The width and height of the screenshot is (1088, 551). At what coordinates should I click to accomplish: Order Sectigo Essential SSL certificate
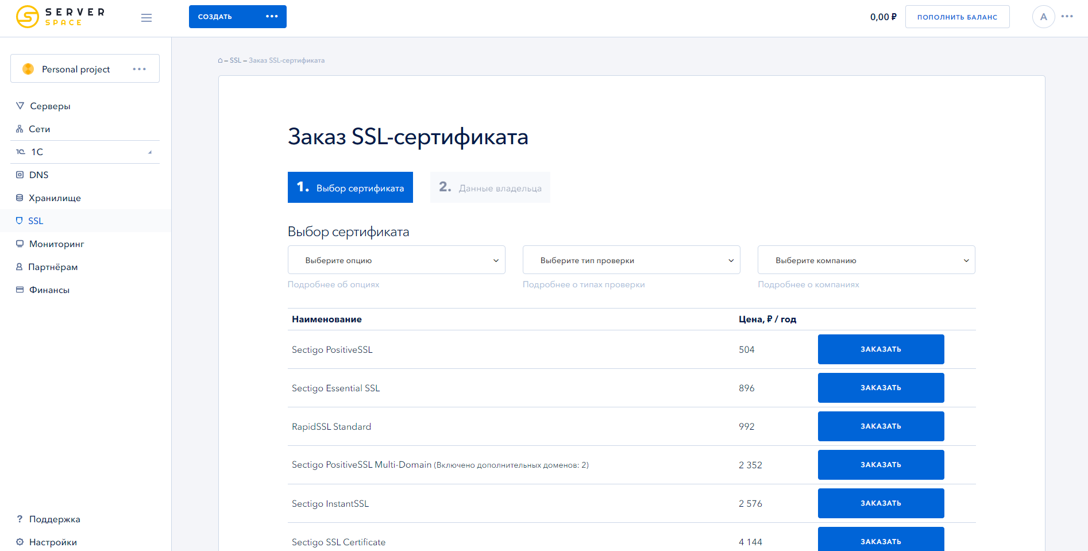click(881, 388)
